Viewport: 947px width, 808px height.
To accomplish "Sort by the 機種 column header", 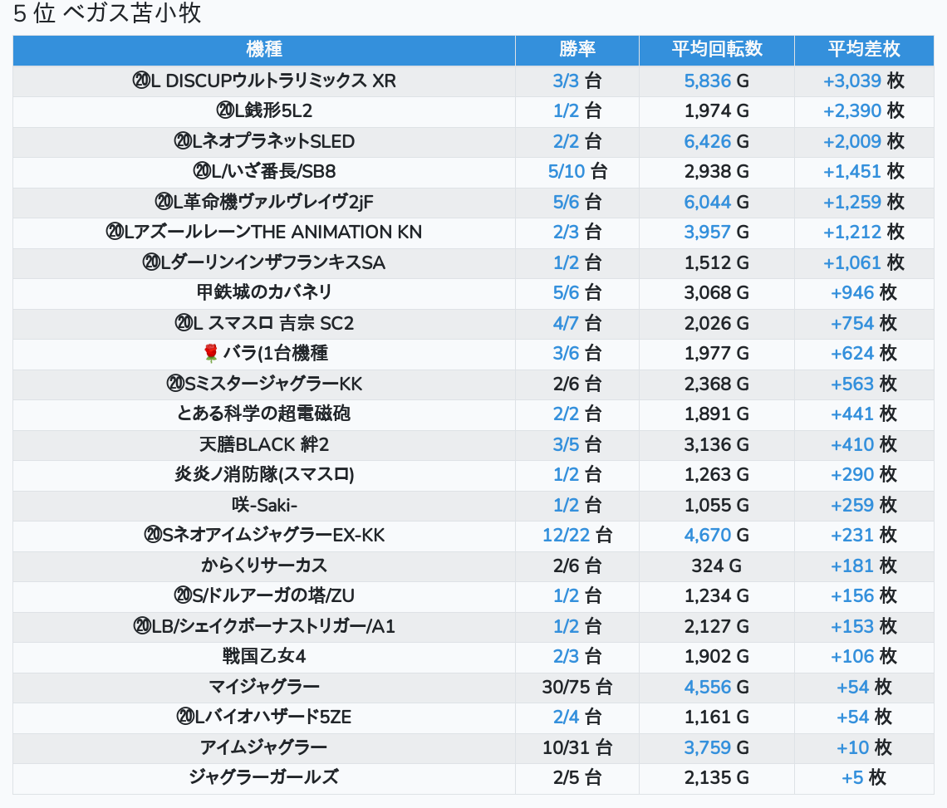I will (264, 50).
